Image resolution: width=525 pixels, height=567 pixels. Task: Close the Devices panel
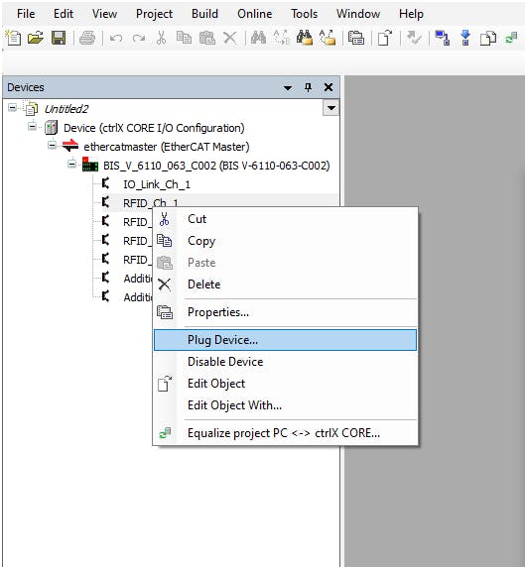328,87
